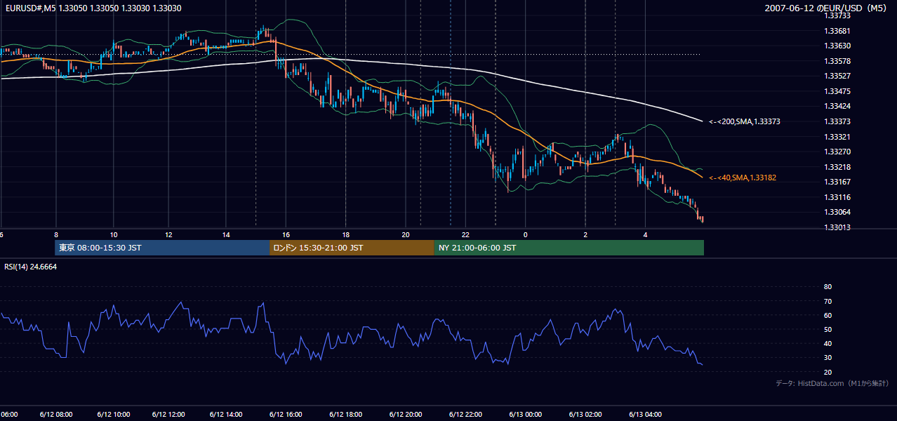Click the 6/12 20:00 time label

(x=405, y=414)
